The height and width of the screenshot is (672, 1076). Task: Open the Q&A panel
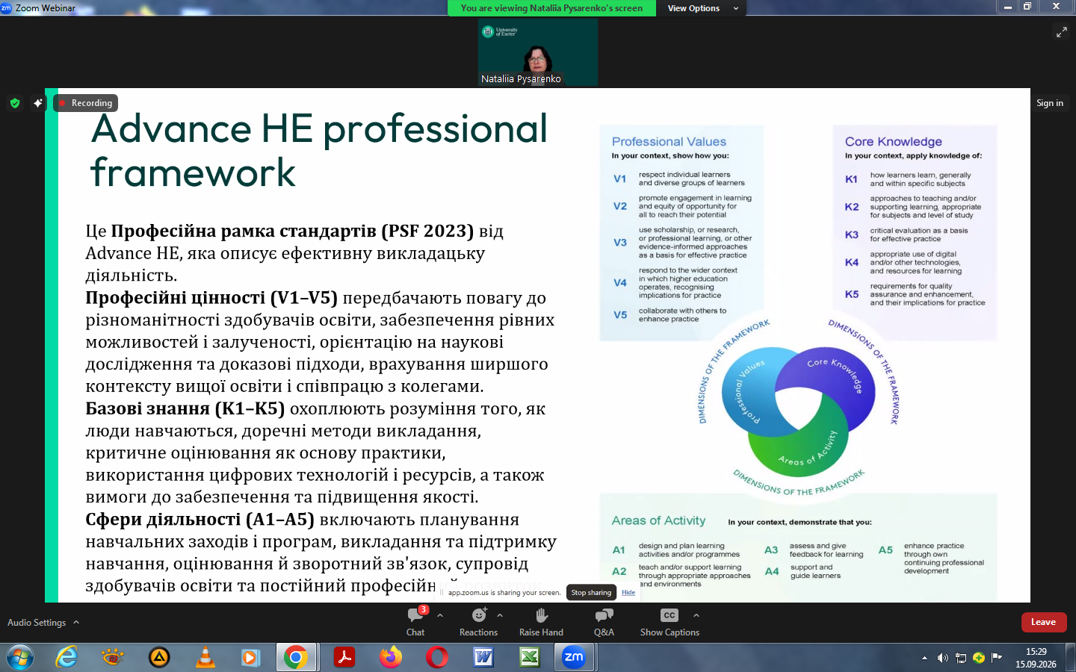click(604, 621)
